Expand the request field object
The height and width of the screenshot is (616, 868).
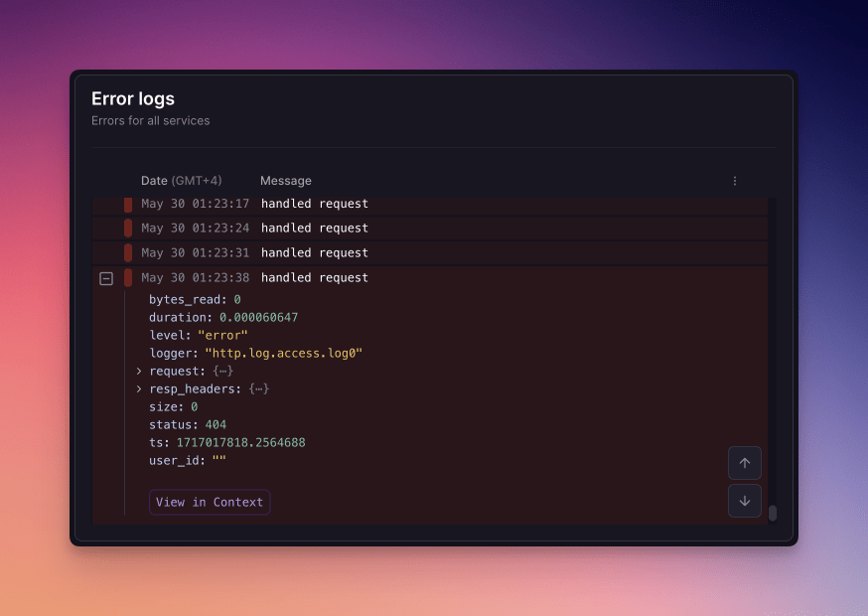point(139,372)
